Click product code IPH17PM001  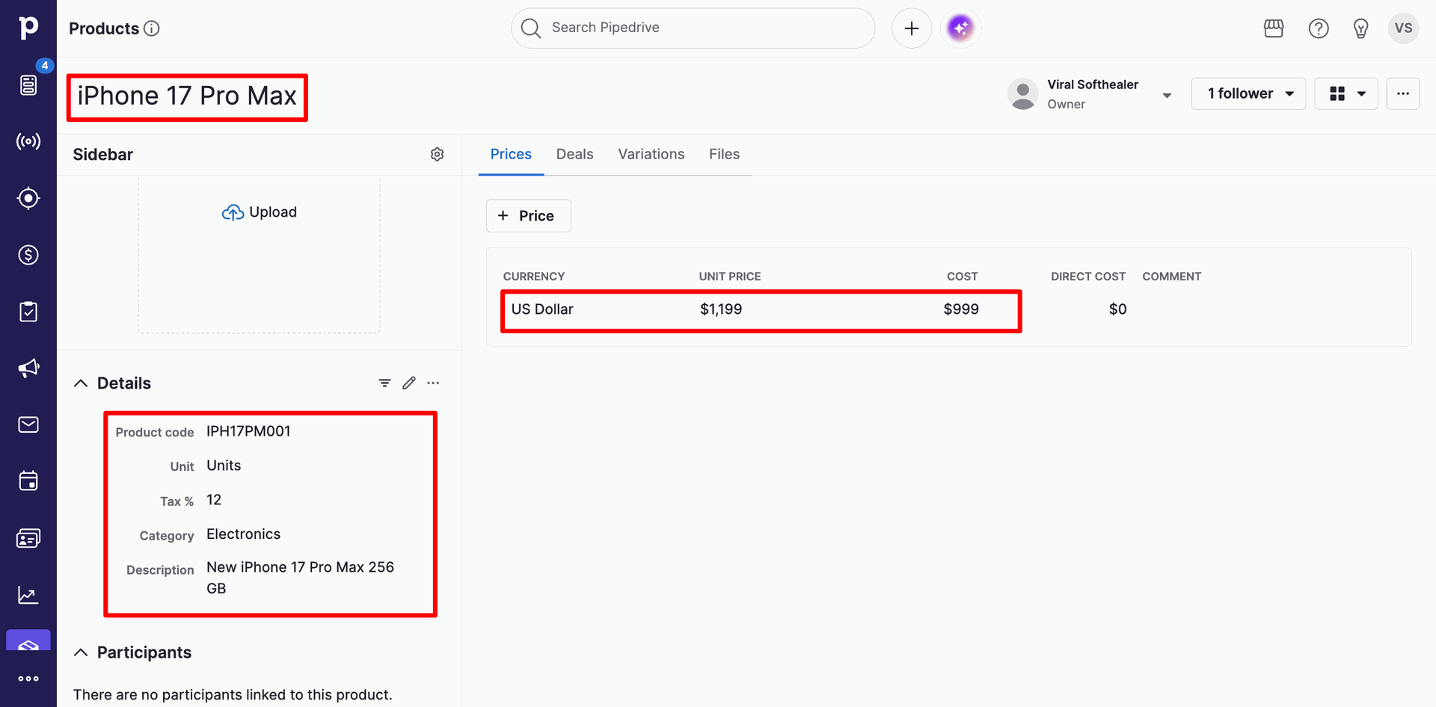[248, 431]
